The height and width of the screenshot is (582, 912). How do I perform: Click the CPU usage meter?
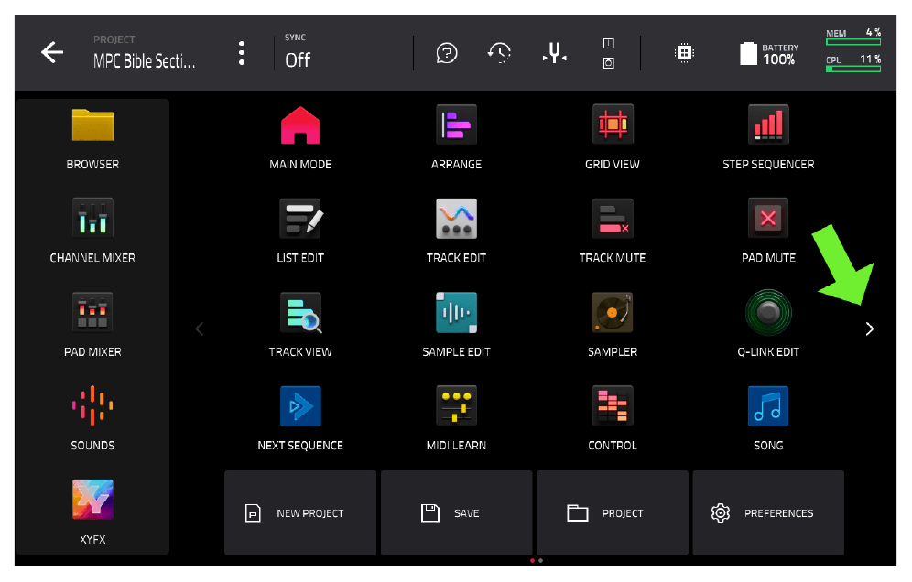pos(853,63)
